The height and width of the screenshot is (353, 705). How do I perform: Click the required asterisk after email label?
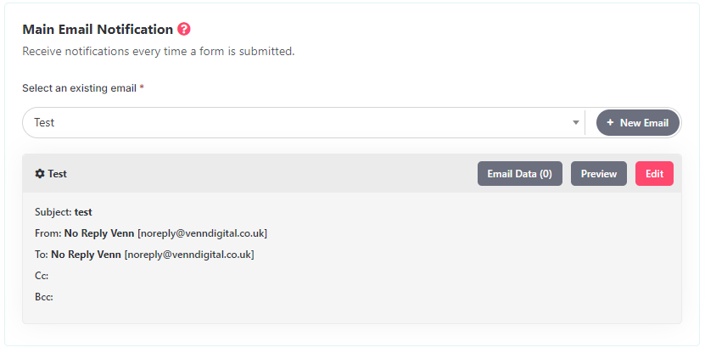pos(142,87)
